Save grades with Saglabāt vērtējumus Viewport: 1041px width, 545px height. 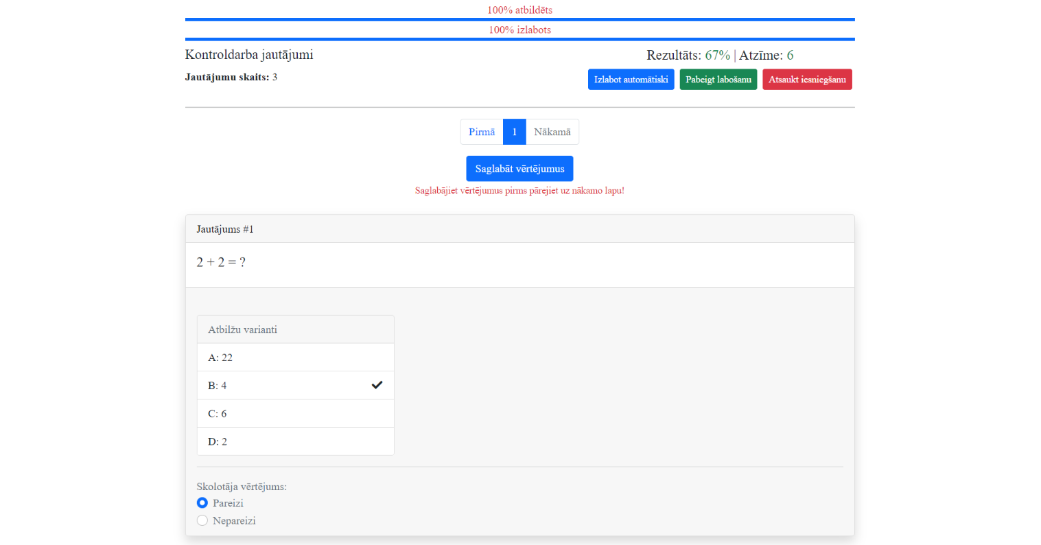click(519, 169)
